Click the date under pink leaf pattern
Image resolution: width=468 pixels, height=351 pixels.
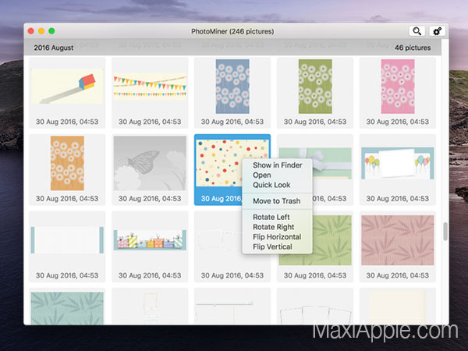tap(398, 275)
